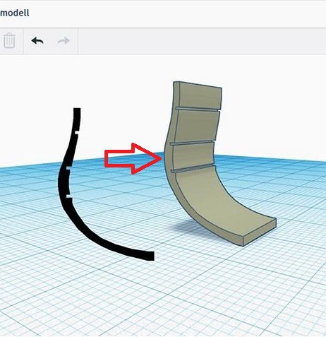
Task: Click the "modell" design title
Action: pyautogui.click(x=15, y=13)
